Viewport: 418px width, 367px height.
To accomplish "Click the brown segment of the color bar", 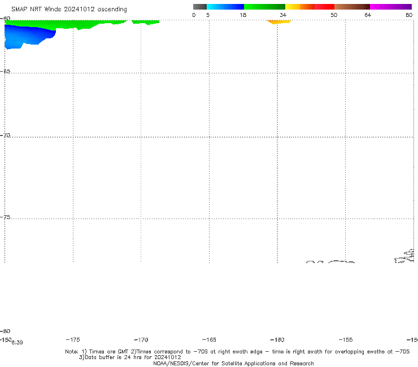I will click(352, 7).
